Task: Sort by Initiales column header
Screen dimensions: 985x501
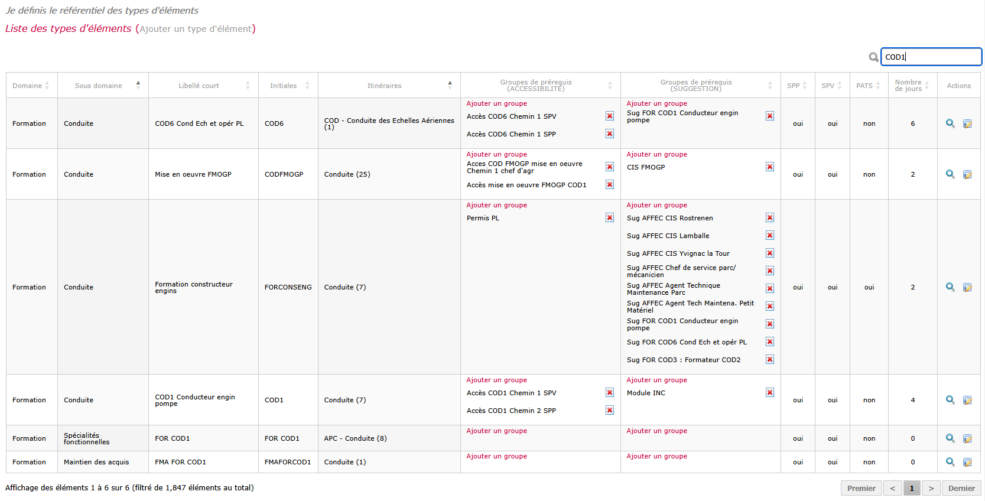Action: [288, 86]
